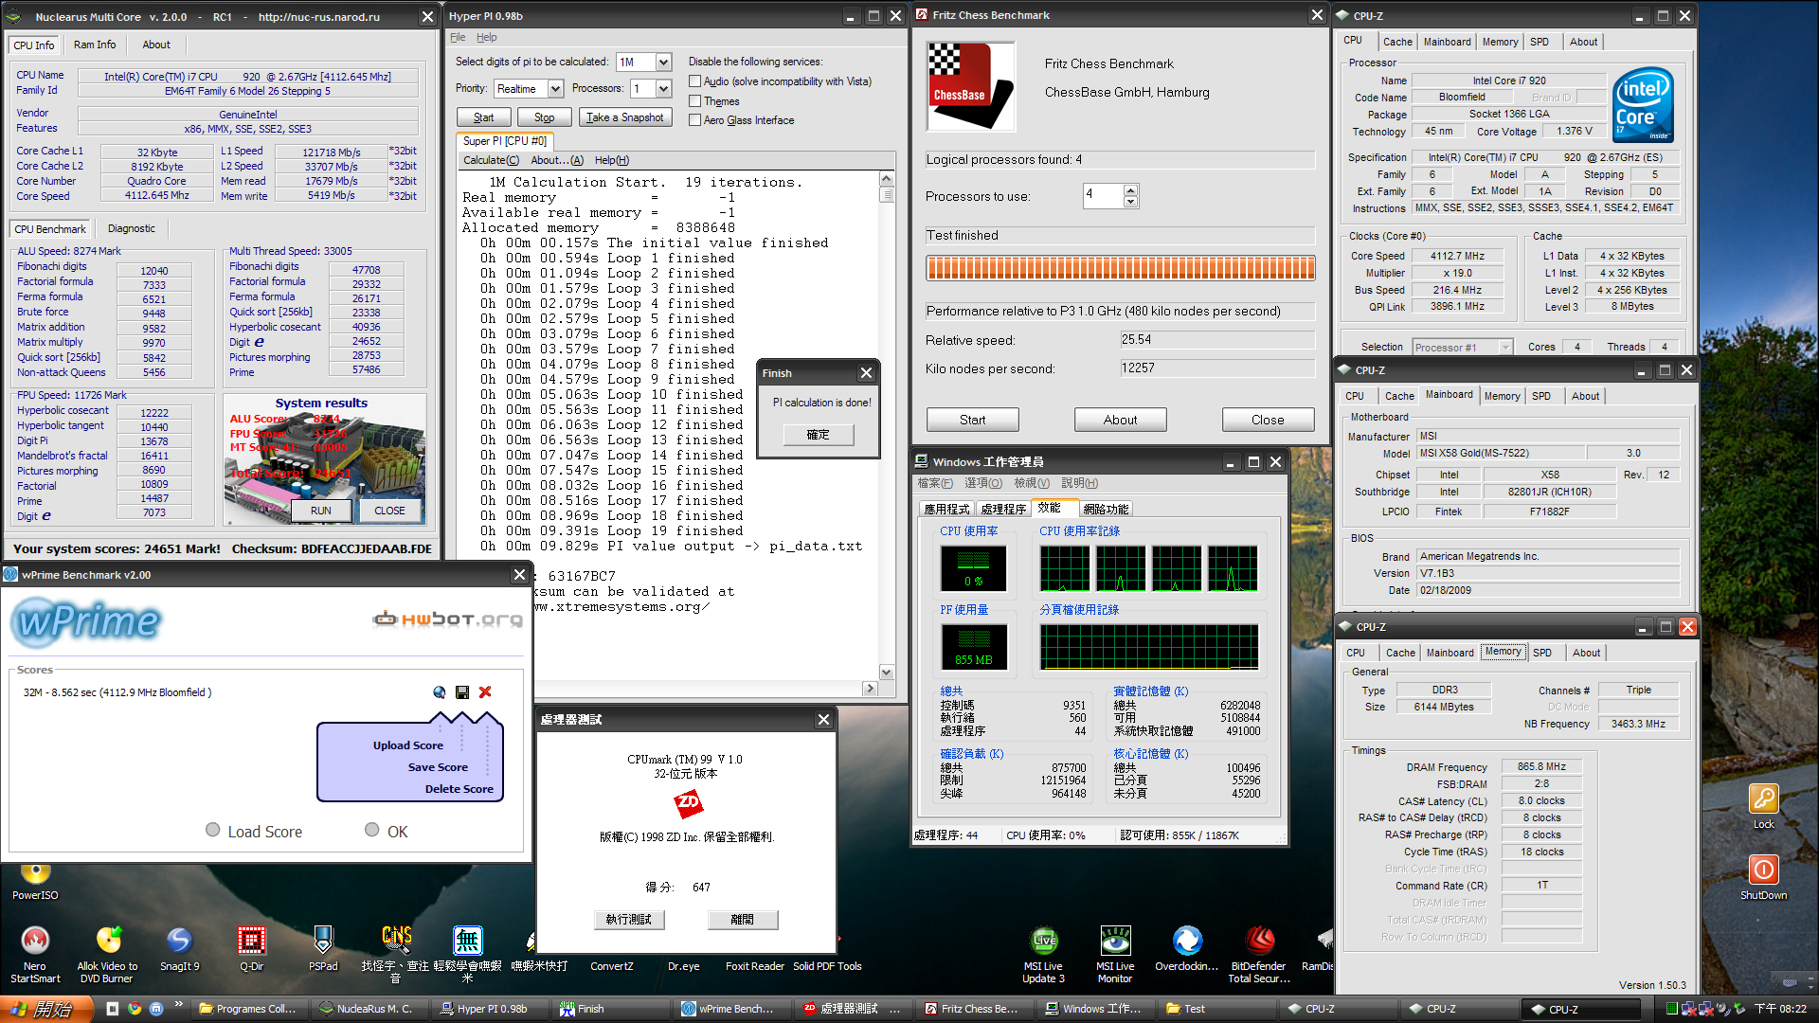Click the Processors to use input field
The image size is (1819, 1023).
[x=1103, y=196]
